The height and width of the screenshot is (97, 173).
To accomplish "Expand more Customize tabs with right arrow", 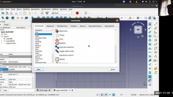I will coord(117,26).
